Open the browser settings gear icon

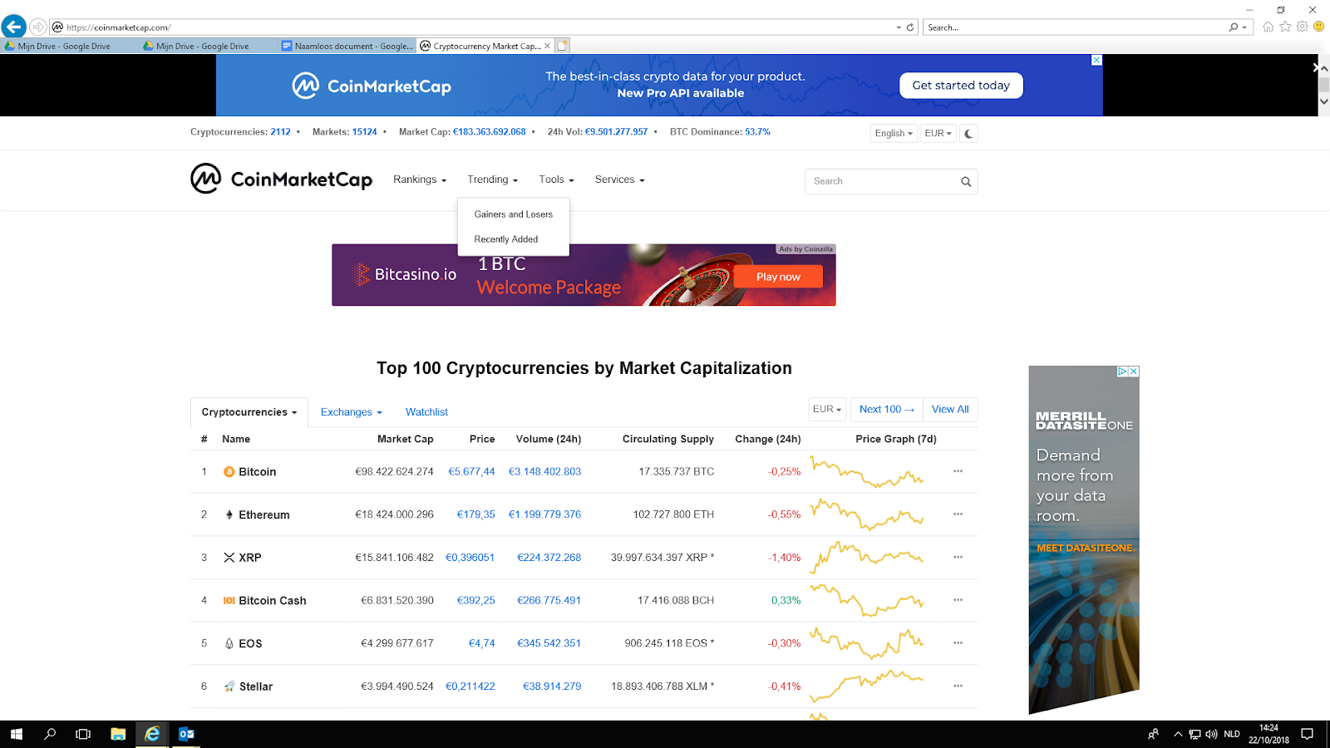point(1302,27)
